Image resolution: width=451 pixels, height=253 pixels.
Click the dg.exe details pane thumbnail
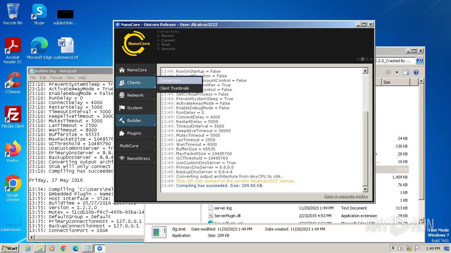(x=159, y=232)
